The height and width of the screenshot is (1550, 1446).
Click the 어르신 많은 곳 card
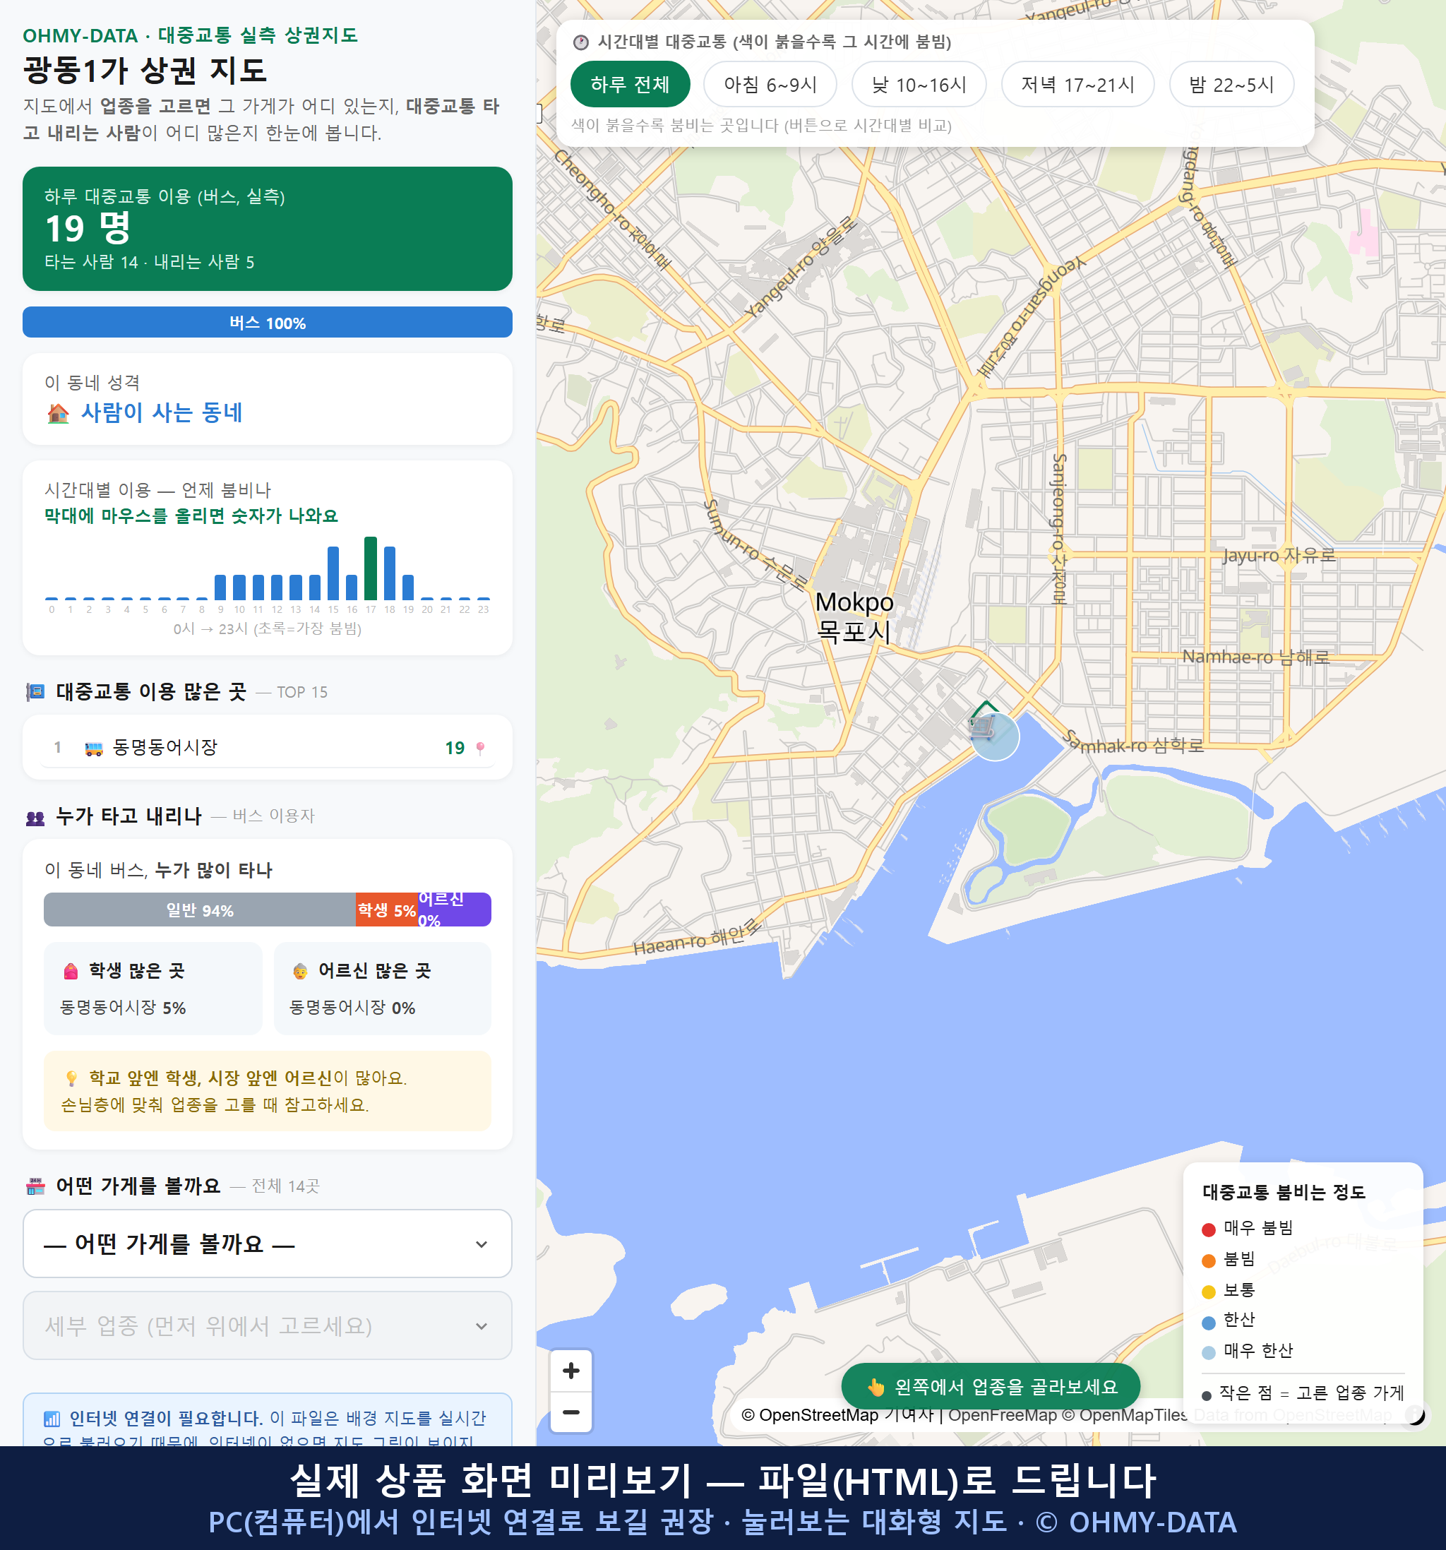[383, 989]
